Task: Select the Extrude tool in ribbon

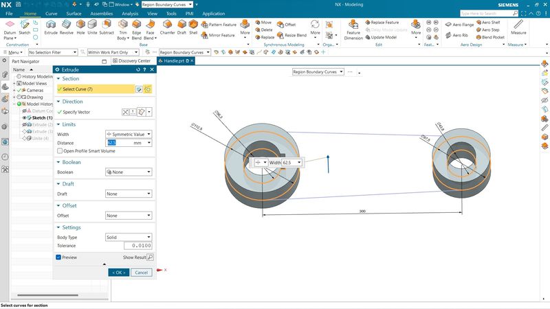Action: click(x=51, y=27)
